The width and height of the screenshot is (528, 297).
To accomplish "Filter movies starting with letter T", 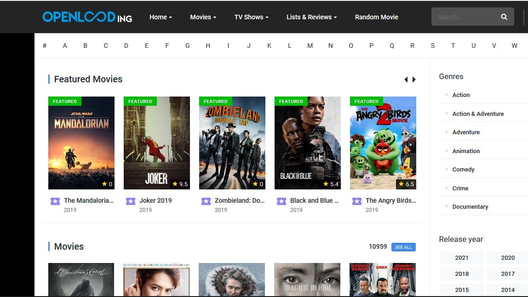I will point(453,46).
